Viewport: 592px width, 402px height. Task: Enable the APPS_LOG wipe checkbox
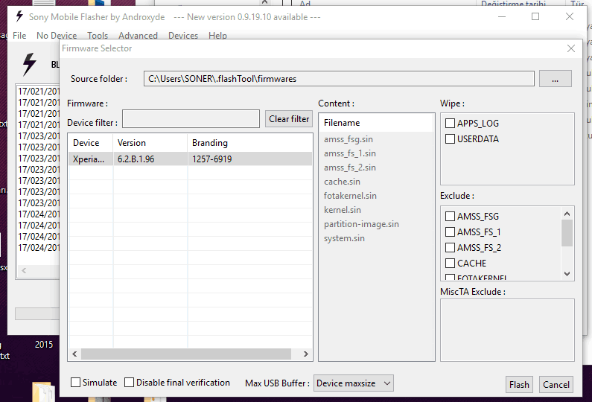click(x=450, y=123)
